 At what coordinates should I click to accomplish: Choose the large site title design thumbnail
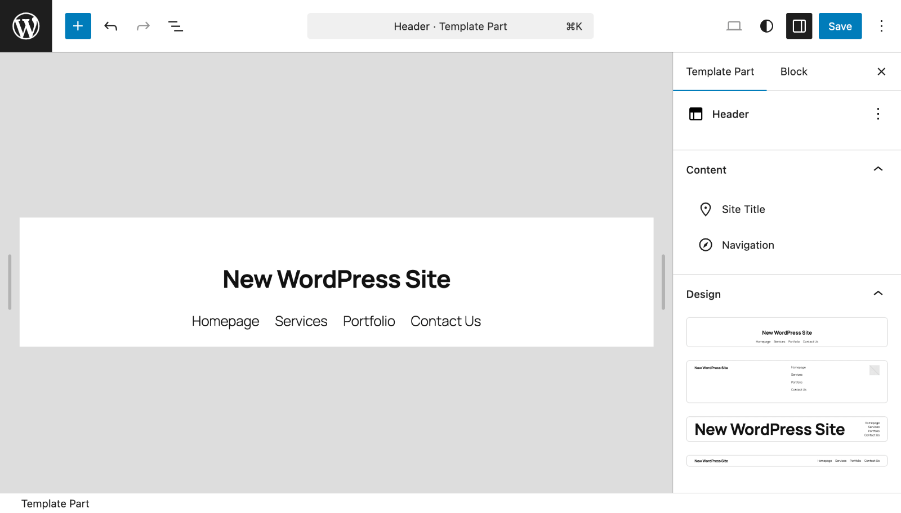[x=786, y=429]
